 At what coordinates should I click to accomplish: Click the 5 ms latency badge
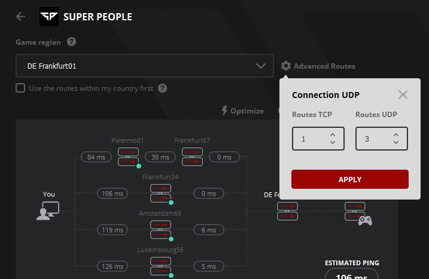(209, 266)
